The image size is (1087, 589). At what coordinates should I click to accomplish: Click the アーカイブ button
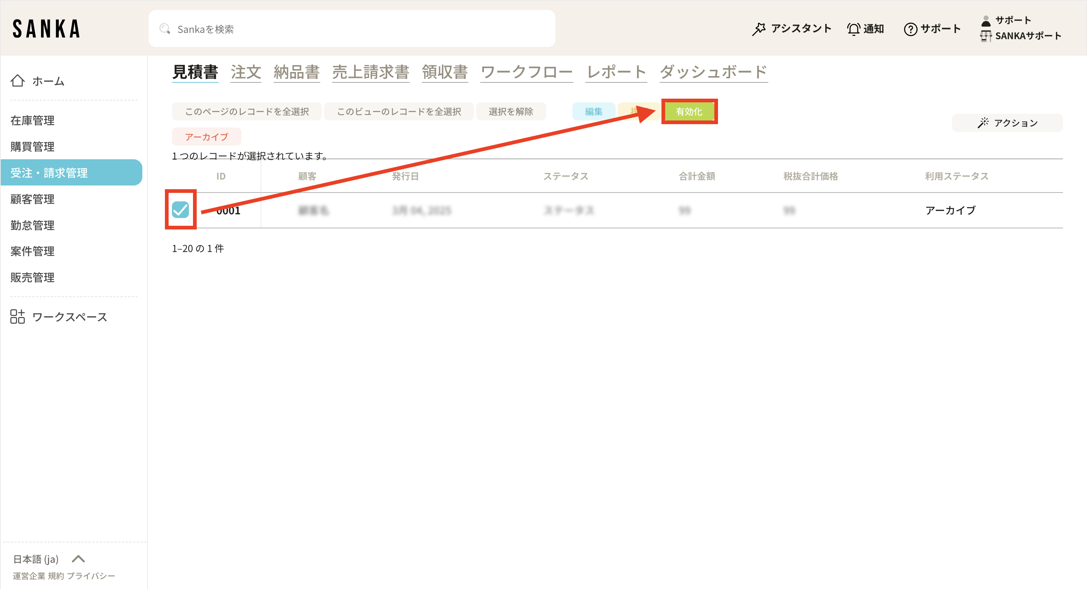pos(206,137)
